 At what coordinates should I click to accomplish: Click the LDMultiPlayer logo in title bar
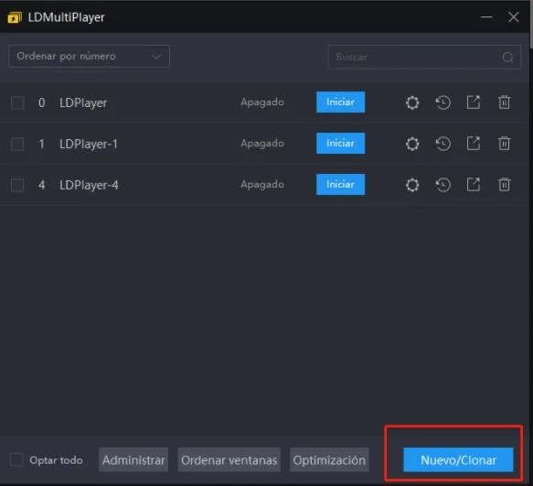click(15, 17)
